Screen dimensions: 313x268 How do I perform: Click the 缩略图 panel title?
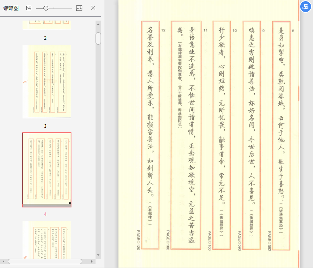click(11, 8)
